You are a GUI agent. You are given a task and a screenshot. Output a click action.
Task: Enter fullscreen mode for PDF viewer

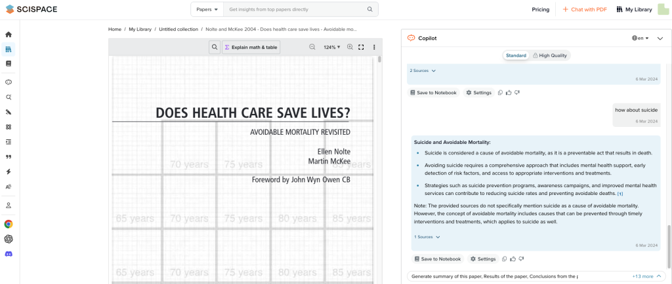(x=361, y=47)
